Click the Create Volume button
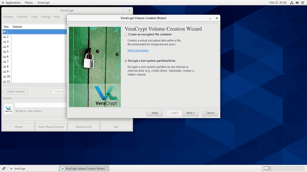This screenshot has height=172, width=307. [16, 92]
